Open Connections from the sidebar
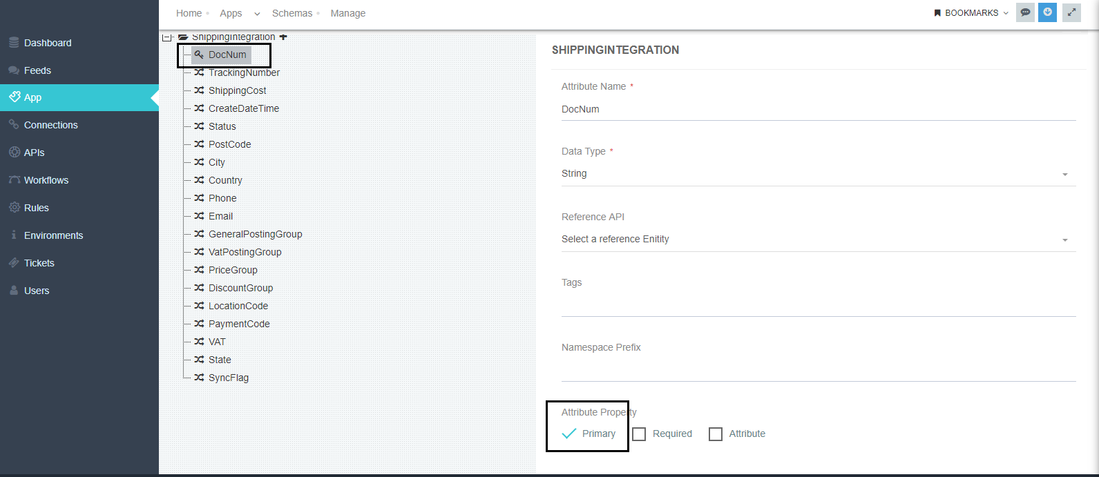 pyautogui.click(x=50, y=125)
